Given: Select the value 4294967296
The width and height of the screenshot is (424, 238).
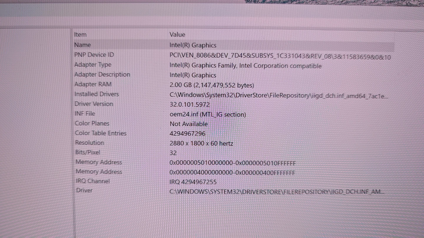Looking at the screenshot, I should (x=188, y=134).
